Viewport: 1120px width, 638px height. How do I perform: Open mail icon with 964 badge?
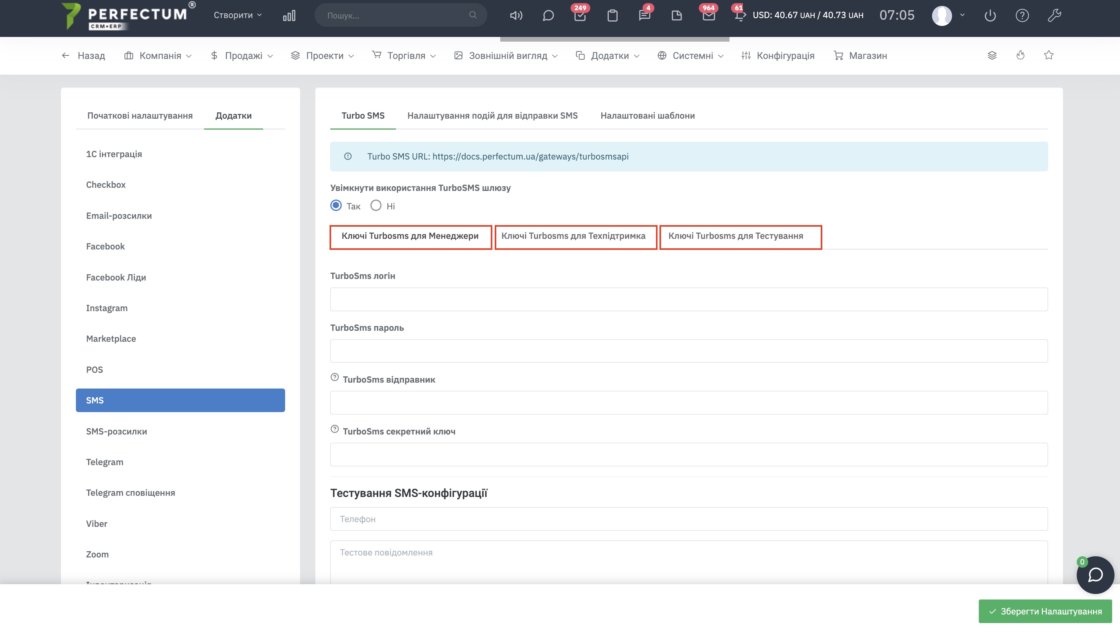[x=709, y=15]
